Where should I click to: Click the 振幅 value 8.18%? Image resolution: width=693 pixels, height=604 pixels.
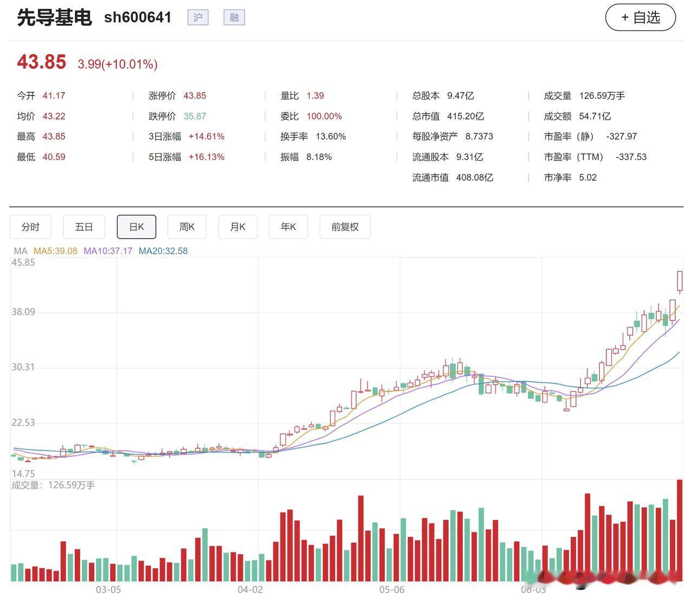pyautogui.click(x=319, y=157)
